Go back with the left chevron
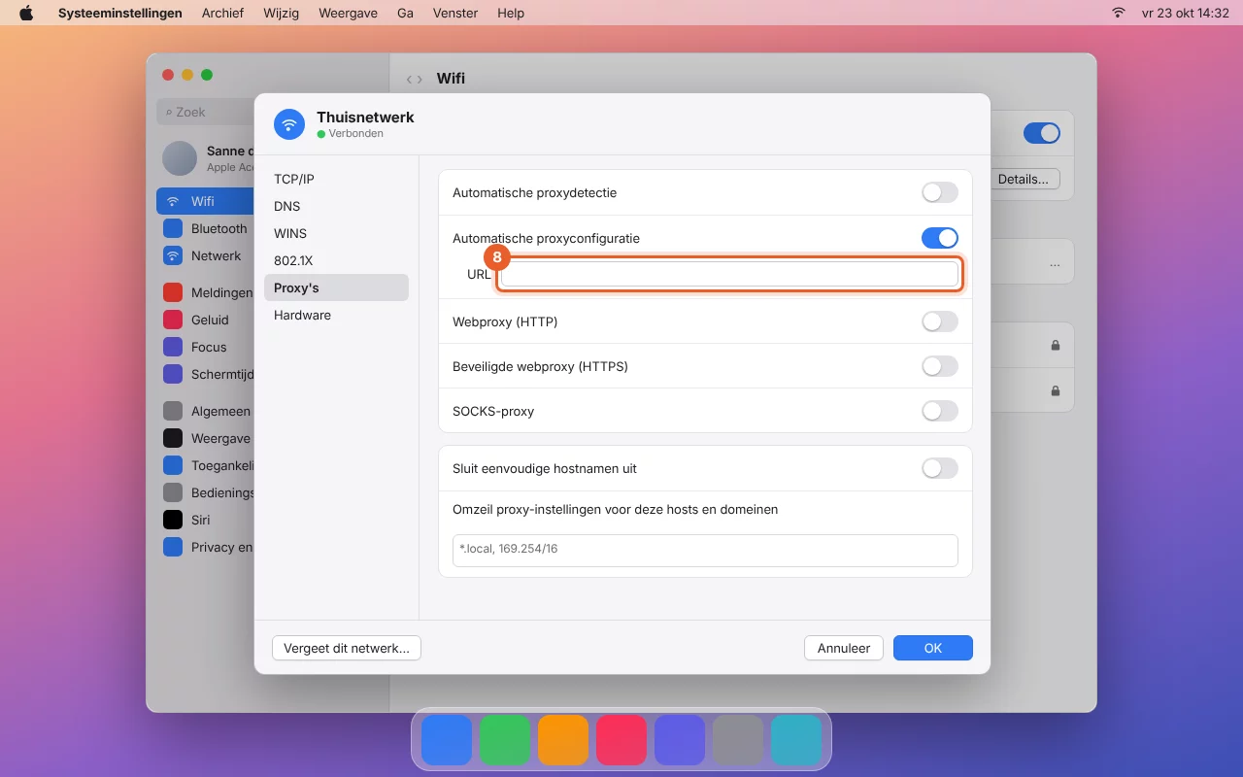The width and height of the screenshot is (1243, 777). click(409, 79)
